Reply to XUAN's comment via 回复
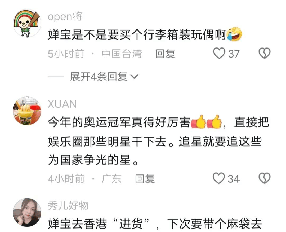The image size is (286, 232). point(145,179)
